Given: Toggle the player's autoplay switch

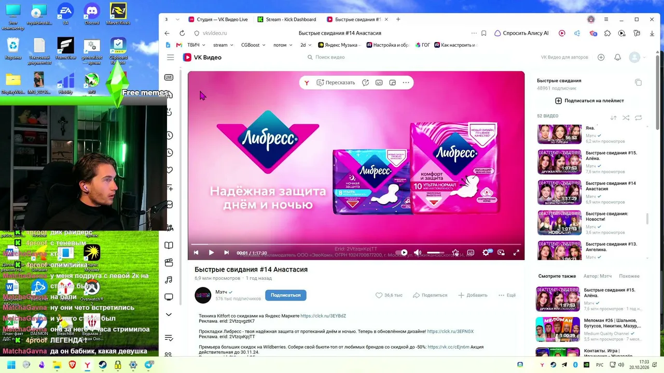Looking at the screenshot, I should (402, 253).
